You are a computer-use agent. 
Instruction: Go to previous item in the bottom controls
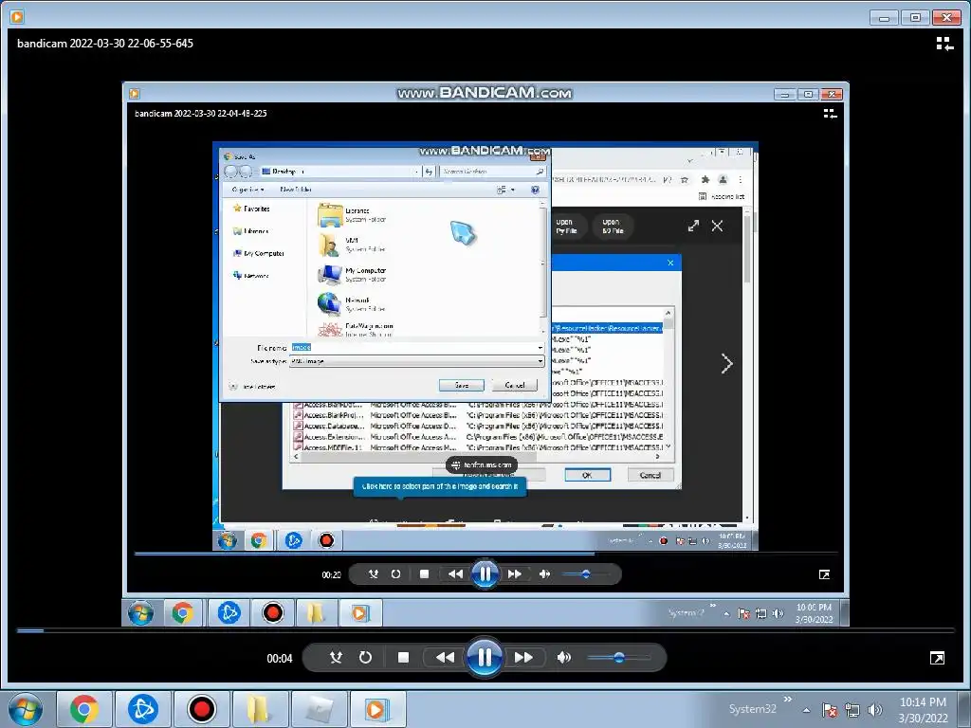tap(445, 658)
